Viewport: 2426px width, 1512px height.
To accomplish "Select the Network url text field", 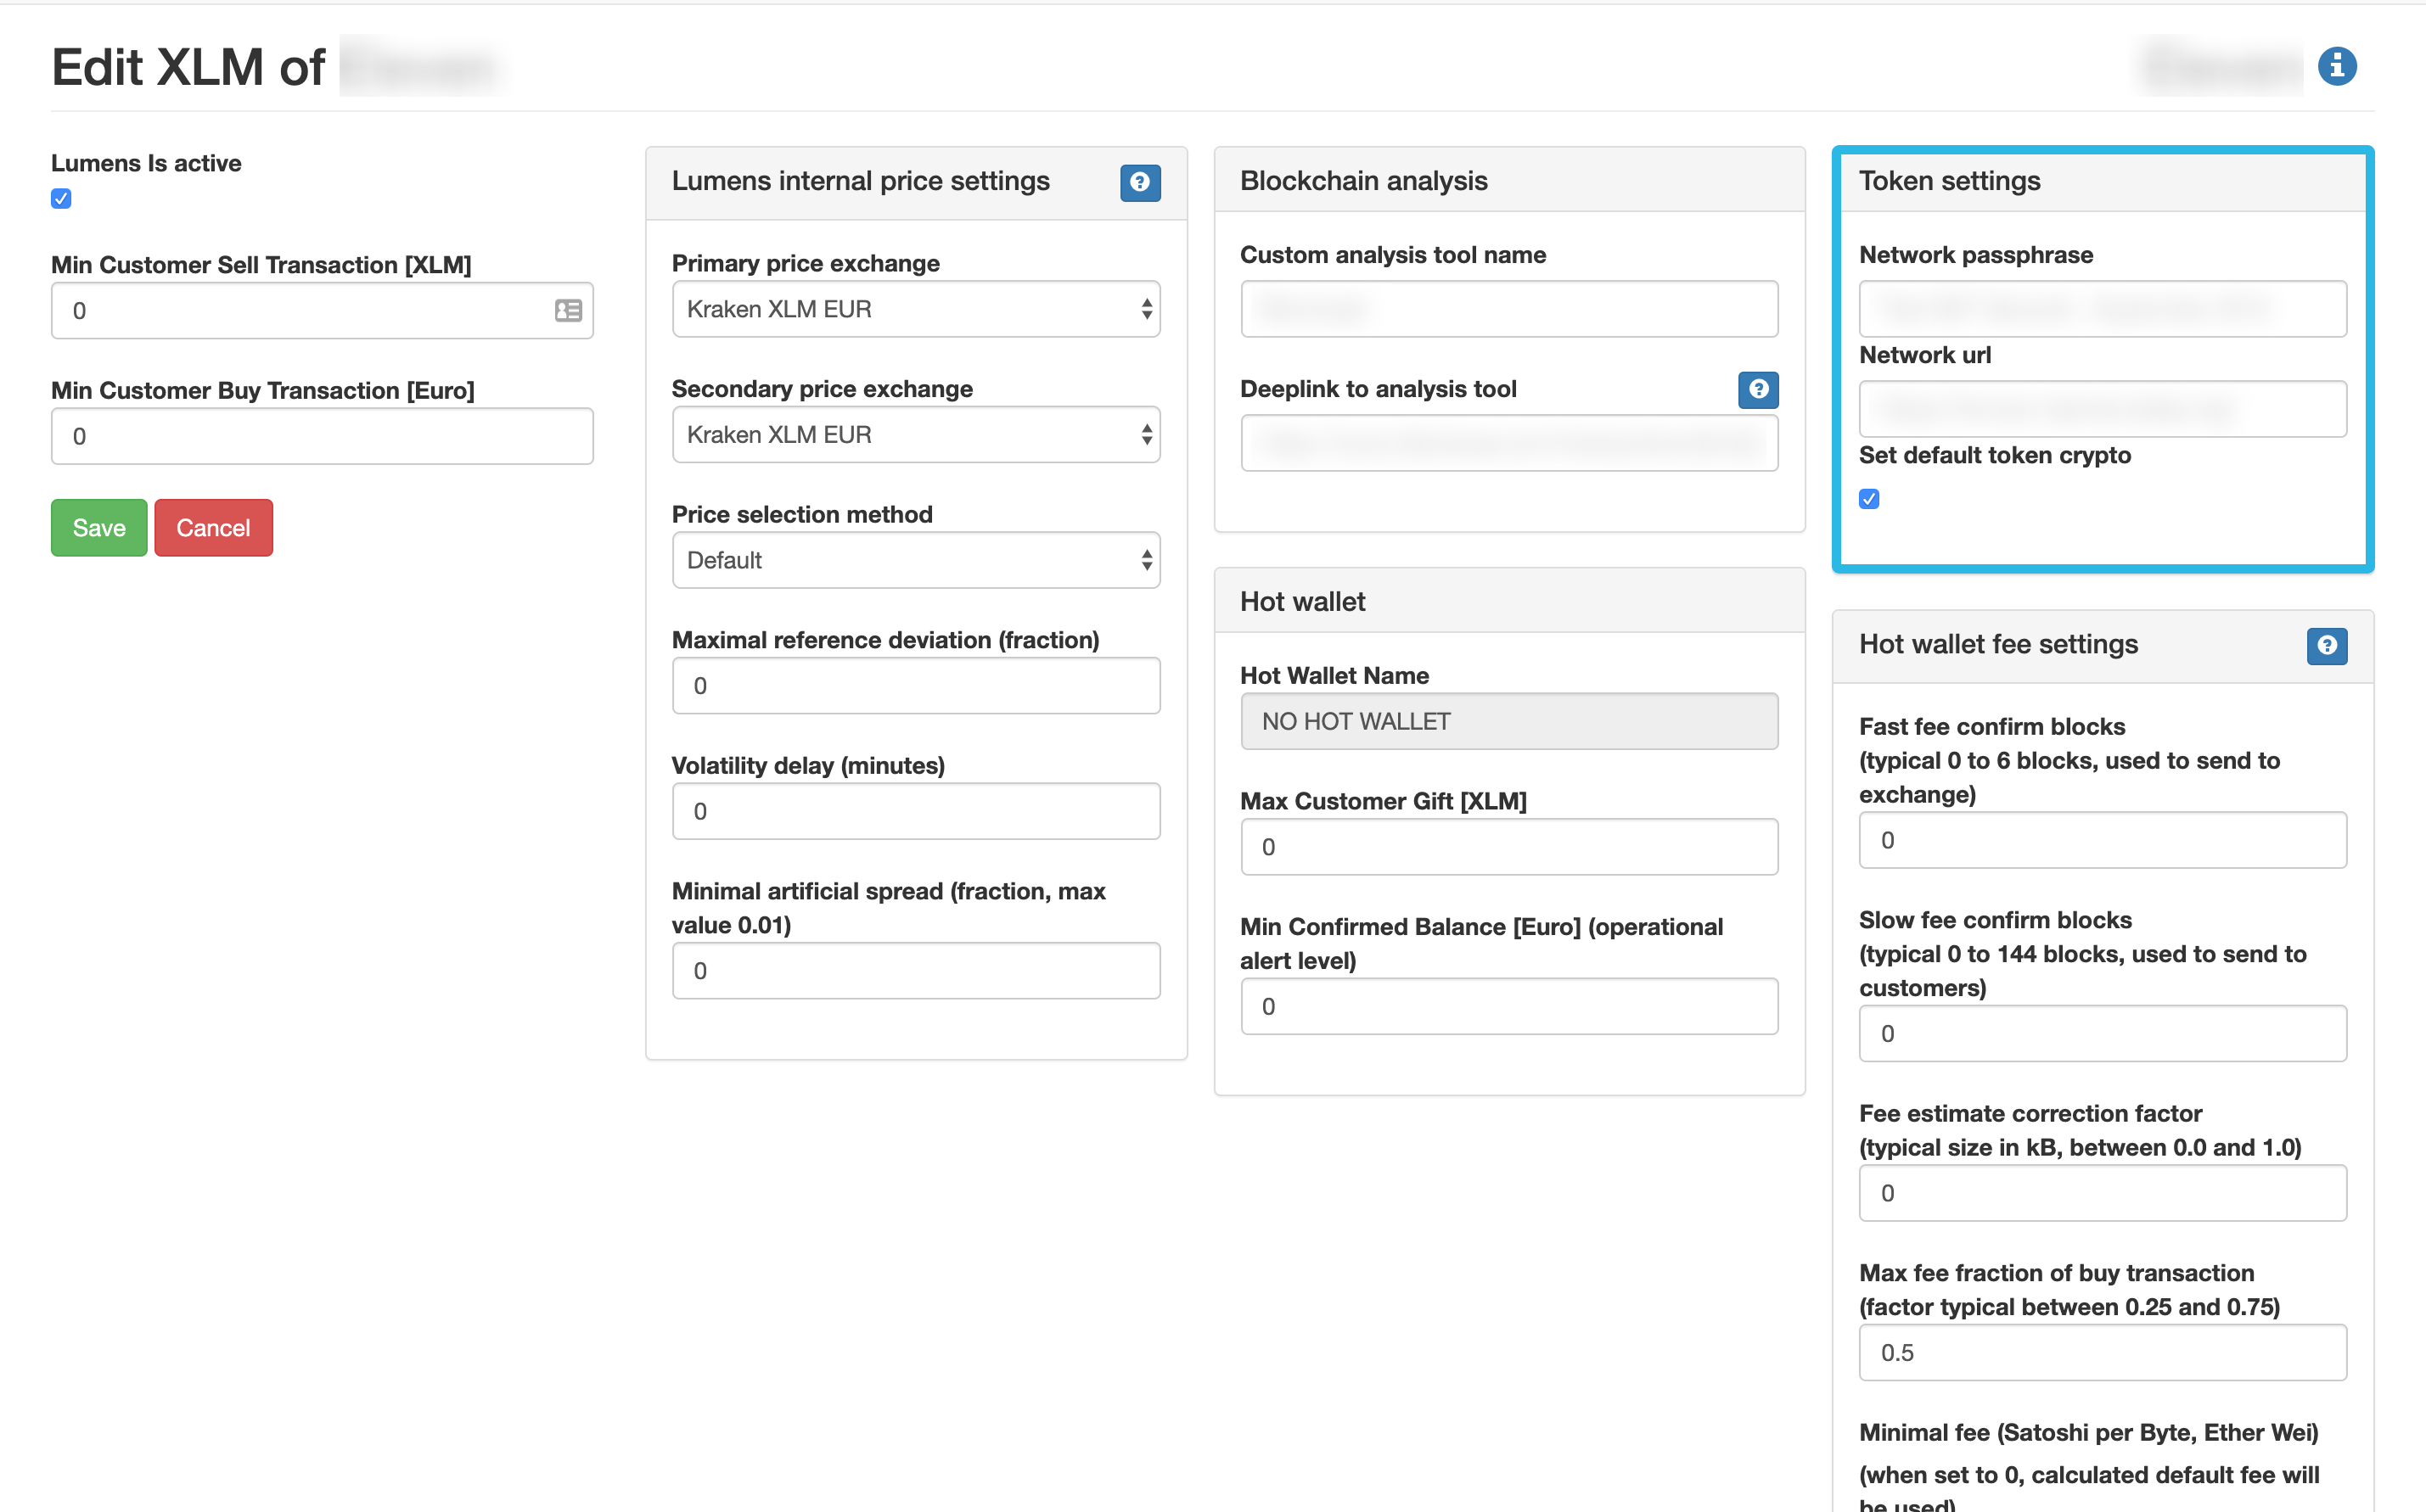I will [2102, 409].
